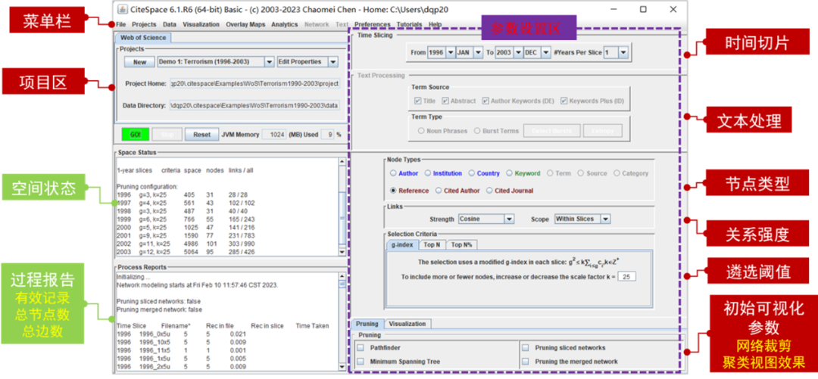Switch to the Top N tab
818x379 pixels.
point(432,244)
